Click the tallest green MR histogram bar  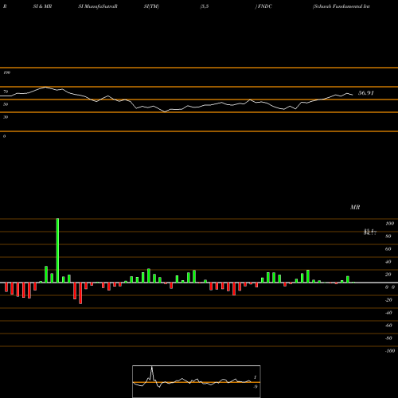[57, 251]
